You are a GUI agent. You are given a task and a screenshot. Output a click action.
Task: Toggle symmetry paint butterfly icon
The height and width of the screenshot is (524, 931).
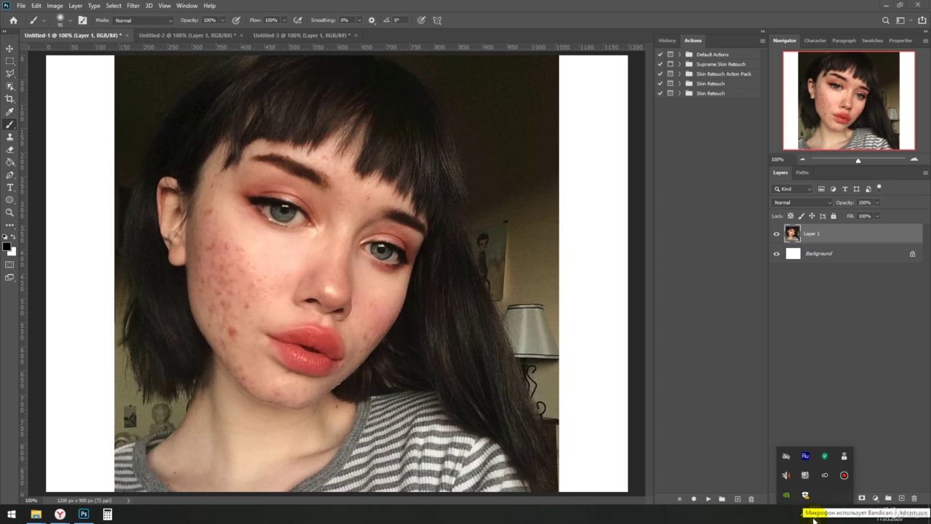437,20
